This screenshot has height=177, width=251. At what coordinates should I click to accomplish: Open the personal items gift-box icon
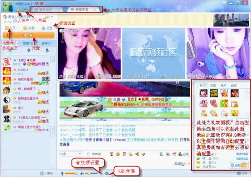(25, 10)
